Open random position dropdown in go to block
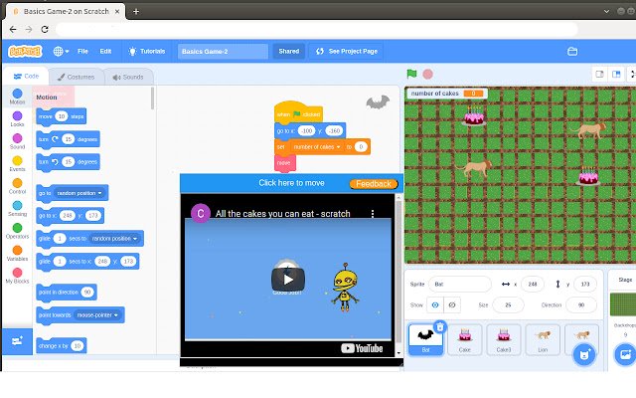This screenshot has width=636, height=398. pos(79,193)
